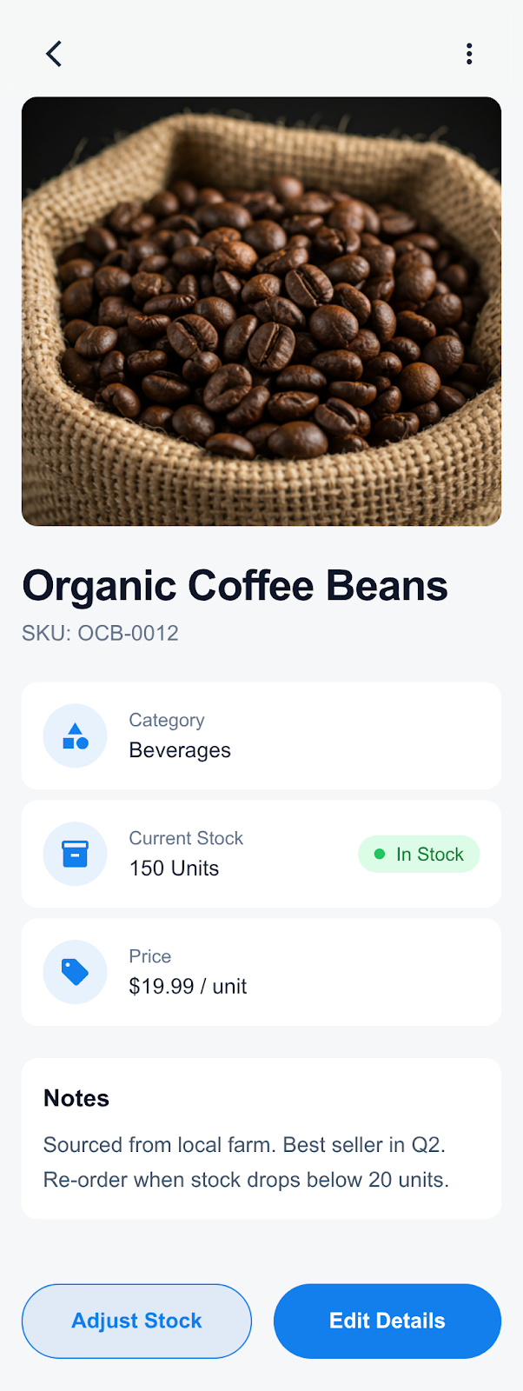The image size is (523, 1391).
Task: Click the green status dot indicator
Action: click(x=380, y=855)
